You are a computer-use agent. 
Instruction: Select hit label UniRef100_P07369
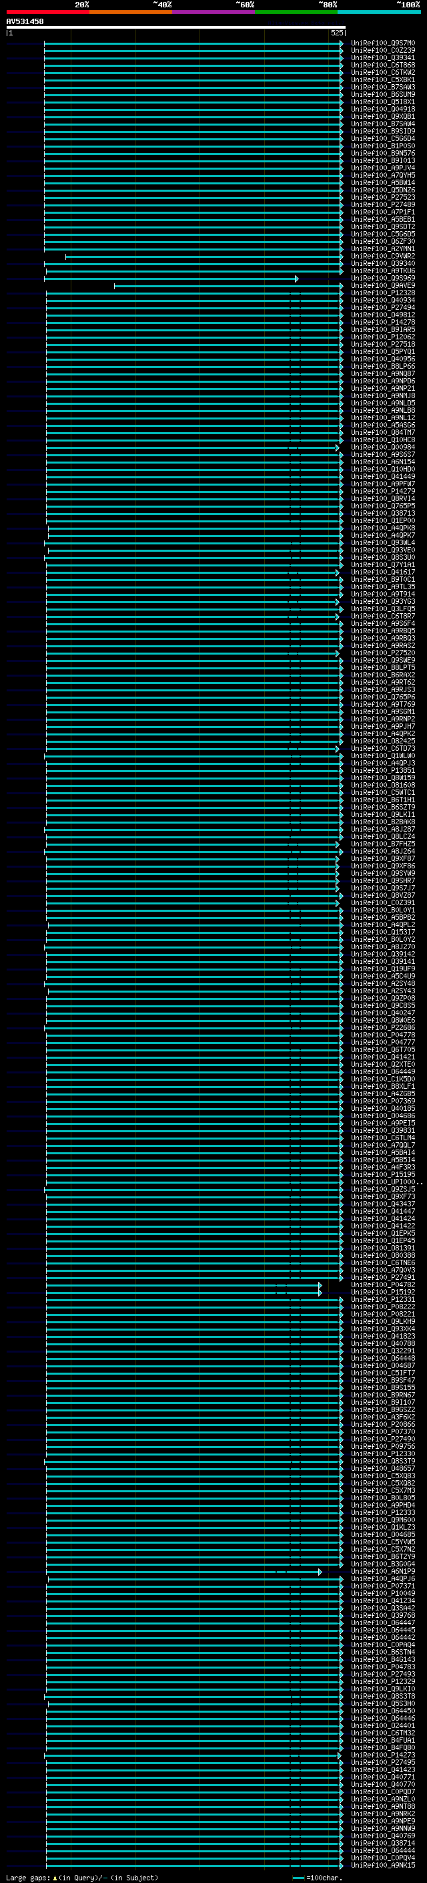(x=383, y=1101)
